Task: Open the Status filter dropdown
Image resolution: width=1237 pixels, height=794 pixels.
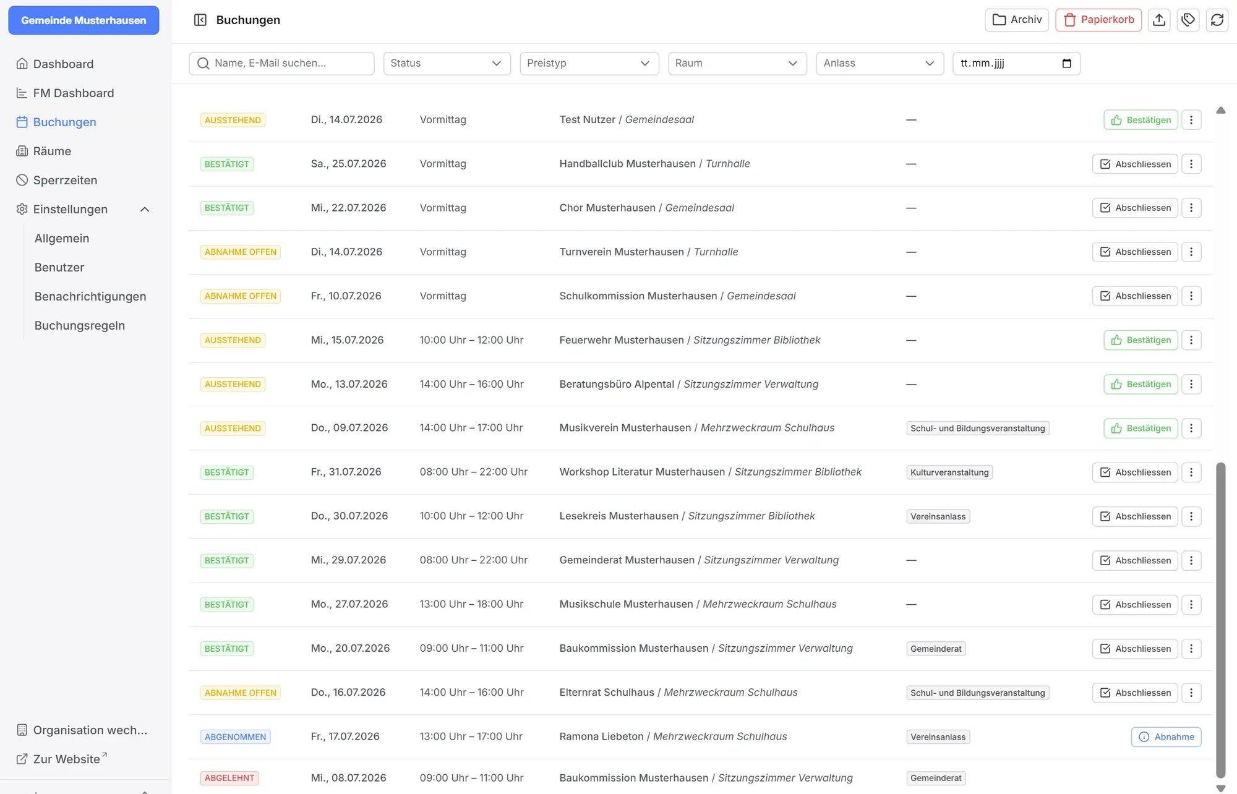Action: tap(447, 63)
